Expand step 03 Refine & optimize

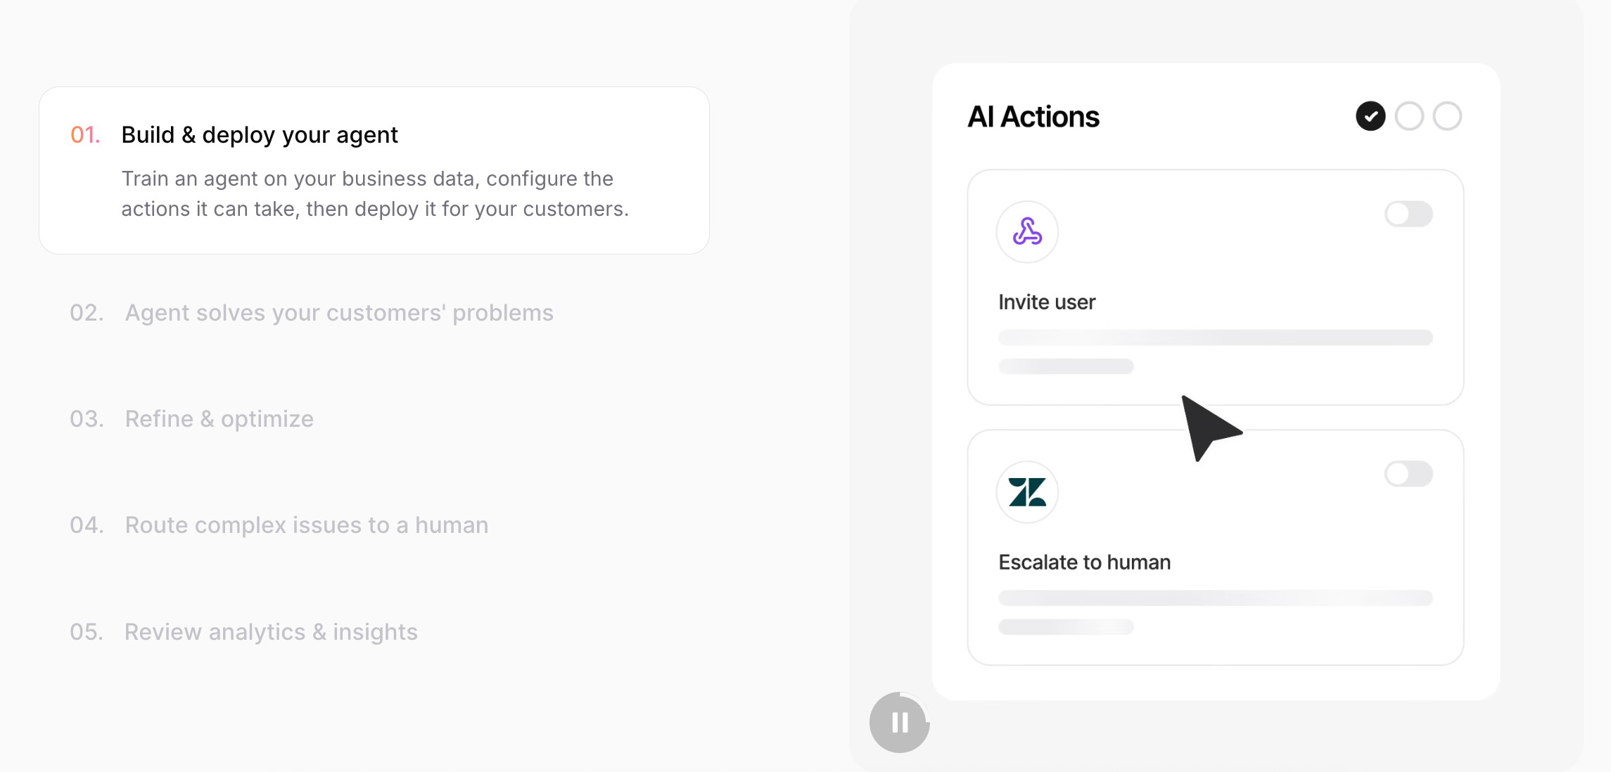coord(191,419)
